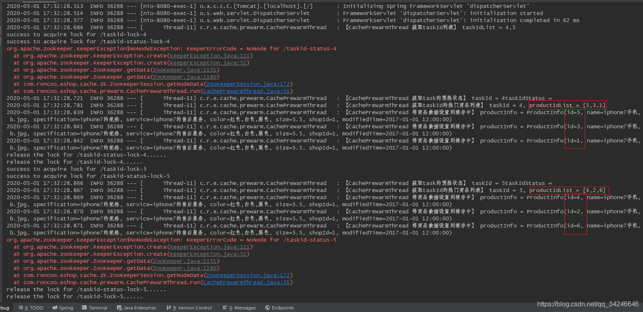Open KeeperException.java:111 link under the taskid-status-5 exception
The height and width of the screenshot is (312, 643).
209,247
